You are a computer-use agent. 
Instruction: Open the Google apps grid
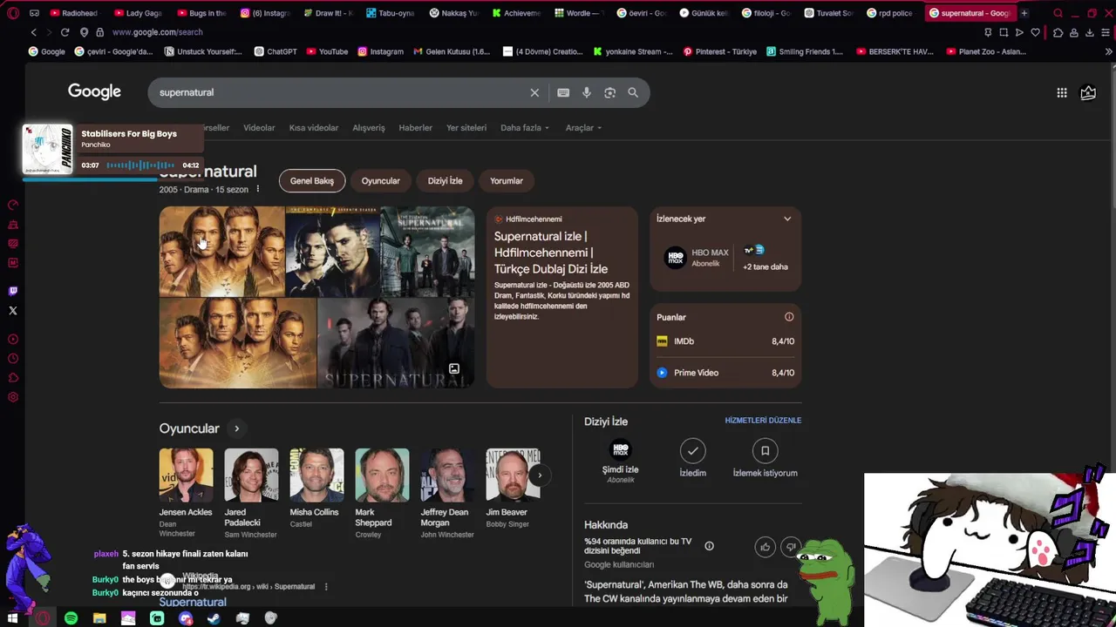pyautogui.click(x=1062, y=92)
